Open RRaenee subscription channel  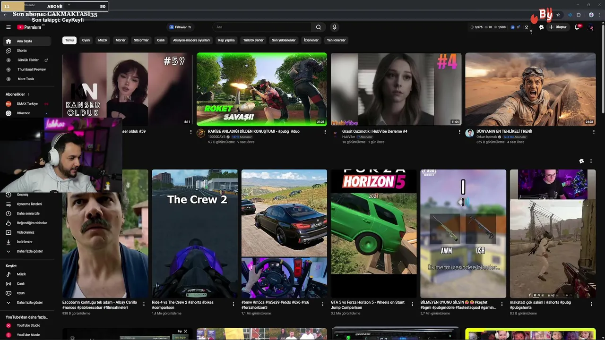pyautogui.click(x=24, y=113)
